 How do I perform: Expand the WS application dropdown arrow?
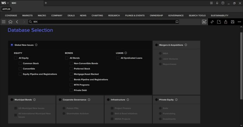click(x=8, y=3)
